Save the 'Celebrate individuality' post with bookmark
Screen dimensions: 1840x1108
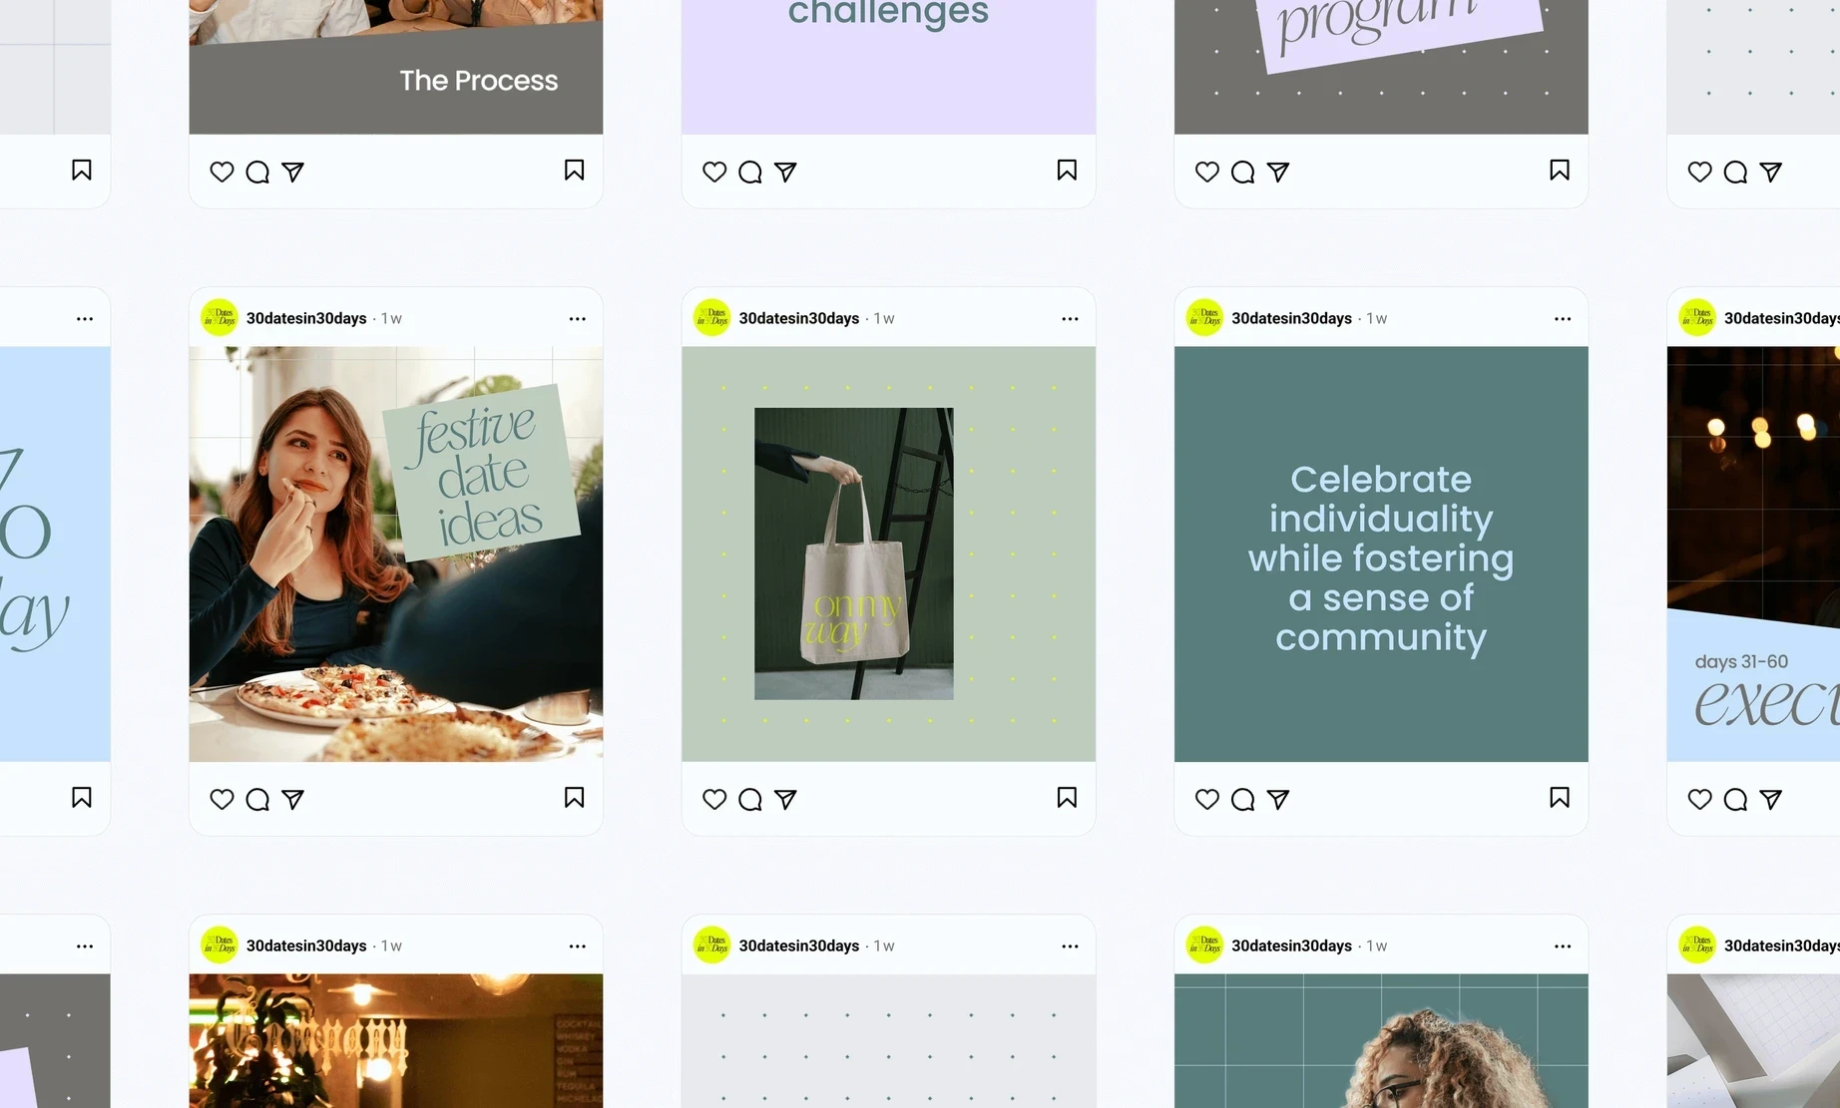click(x=1560, y=797)
